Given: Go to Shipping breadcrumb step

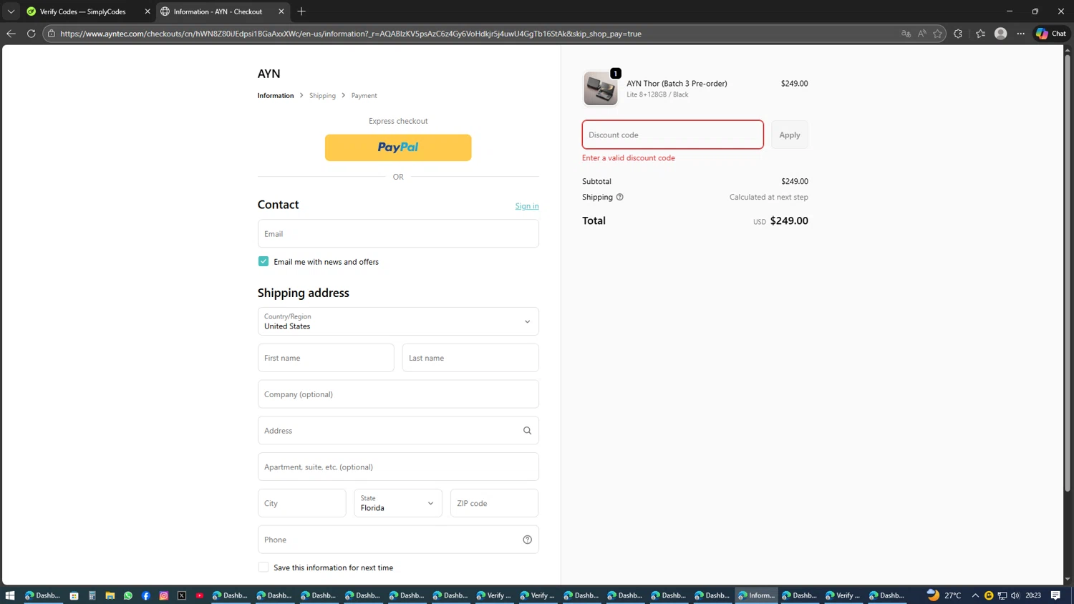Looking at the screenshot, I should (x=322, y=96).
